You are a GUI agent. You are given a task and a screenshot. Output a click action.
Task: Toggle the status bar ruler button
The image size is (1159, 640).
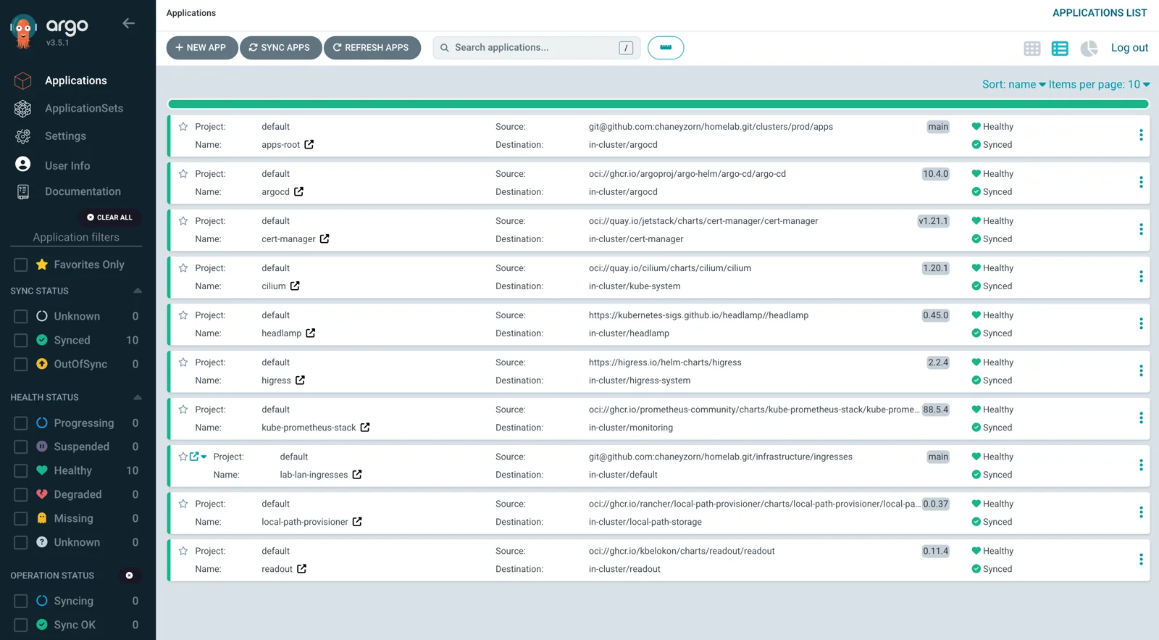666,48
